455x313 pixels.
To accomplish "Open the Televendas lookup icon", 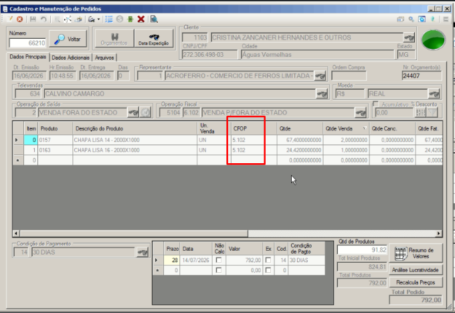I will pos(322,94).
